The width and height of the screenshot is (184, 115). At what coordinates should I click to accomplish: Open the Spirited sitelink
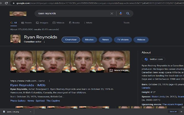[x=40, y=101]
